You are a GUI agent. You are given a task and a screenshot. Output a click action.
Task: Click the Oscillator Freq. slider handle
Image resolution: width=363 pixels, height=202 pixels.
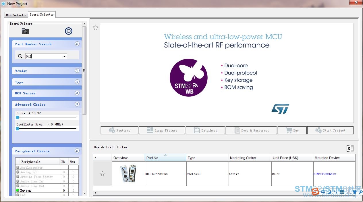tap(18, 129)
